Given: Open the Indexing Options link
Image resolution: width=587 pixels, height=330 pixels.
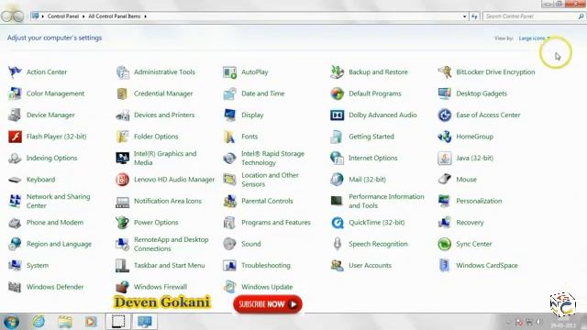Looking at the screenshot, I should (x=51, y=158).
